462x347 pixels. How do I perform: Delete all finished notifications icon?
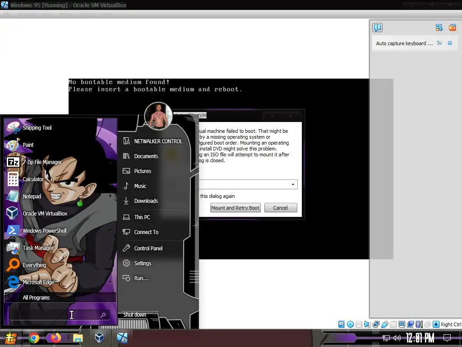click(452, 28)
